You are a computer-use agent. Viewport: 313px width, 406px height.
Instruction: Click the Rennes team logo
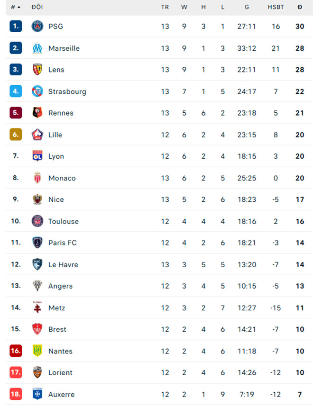37,113
